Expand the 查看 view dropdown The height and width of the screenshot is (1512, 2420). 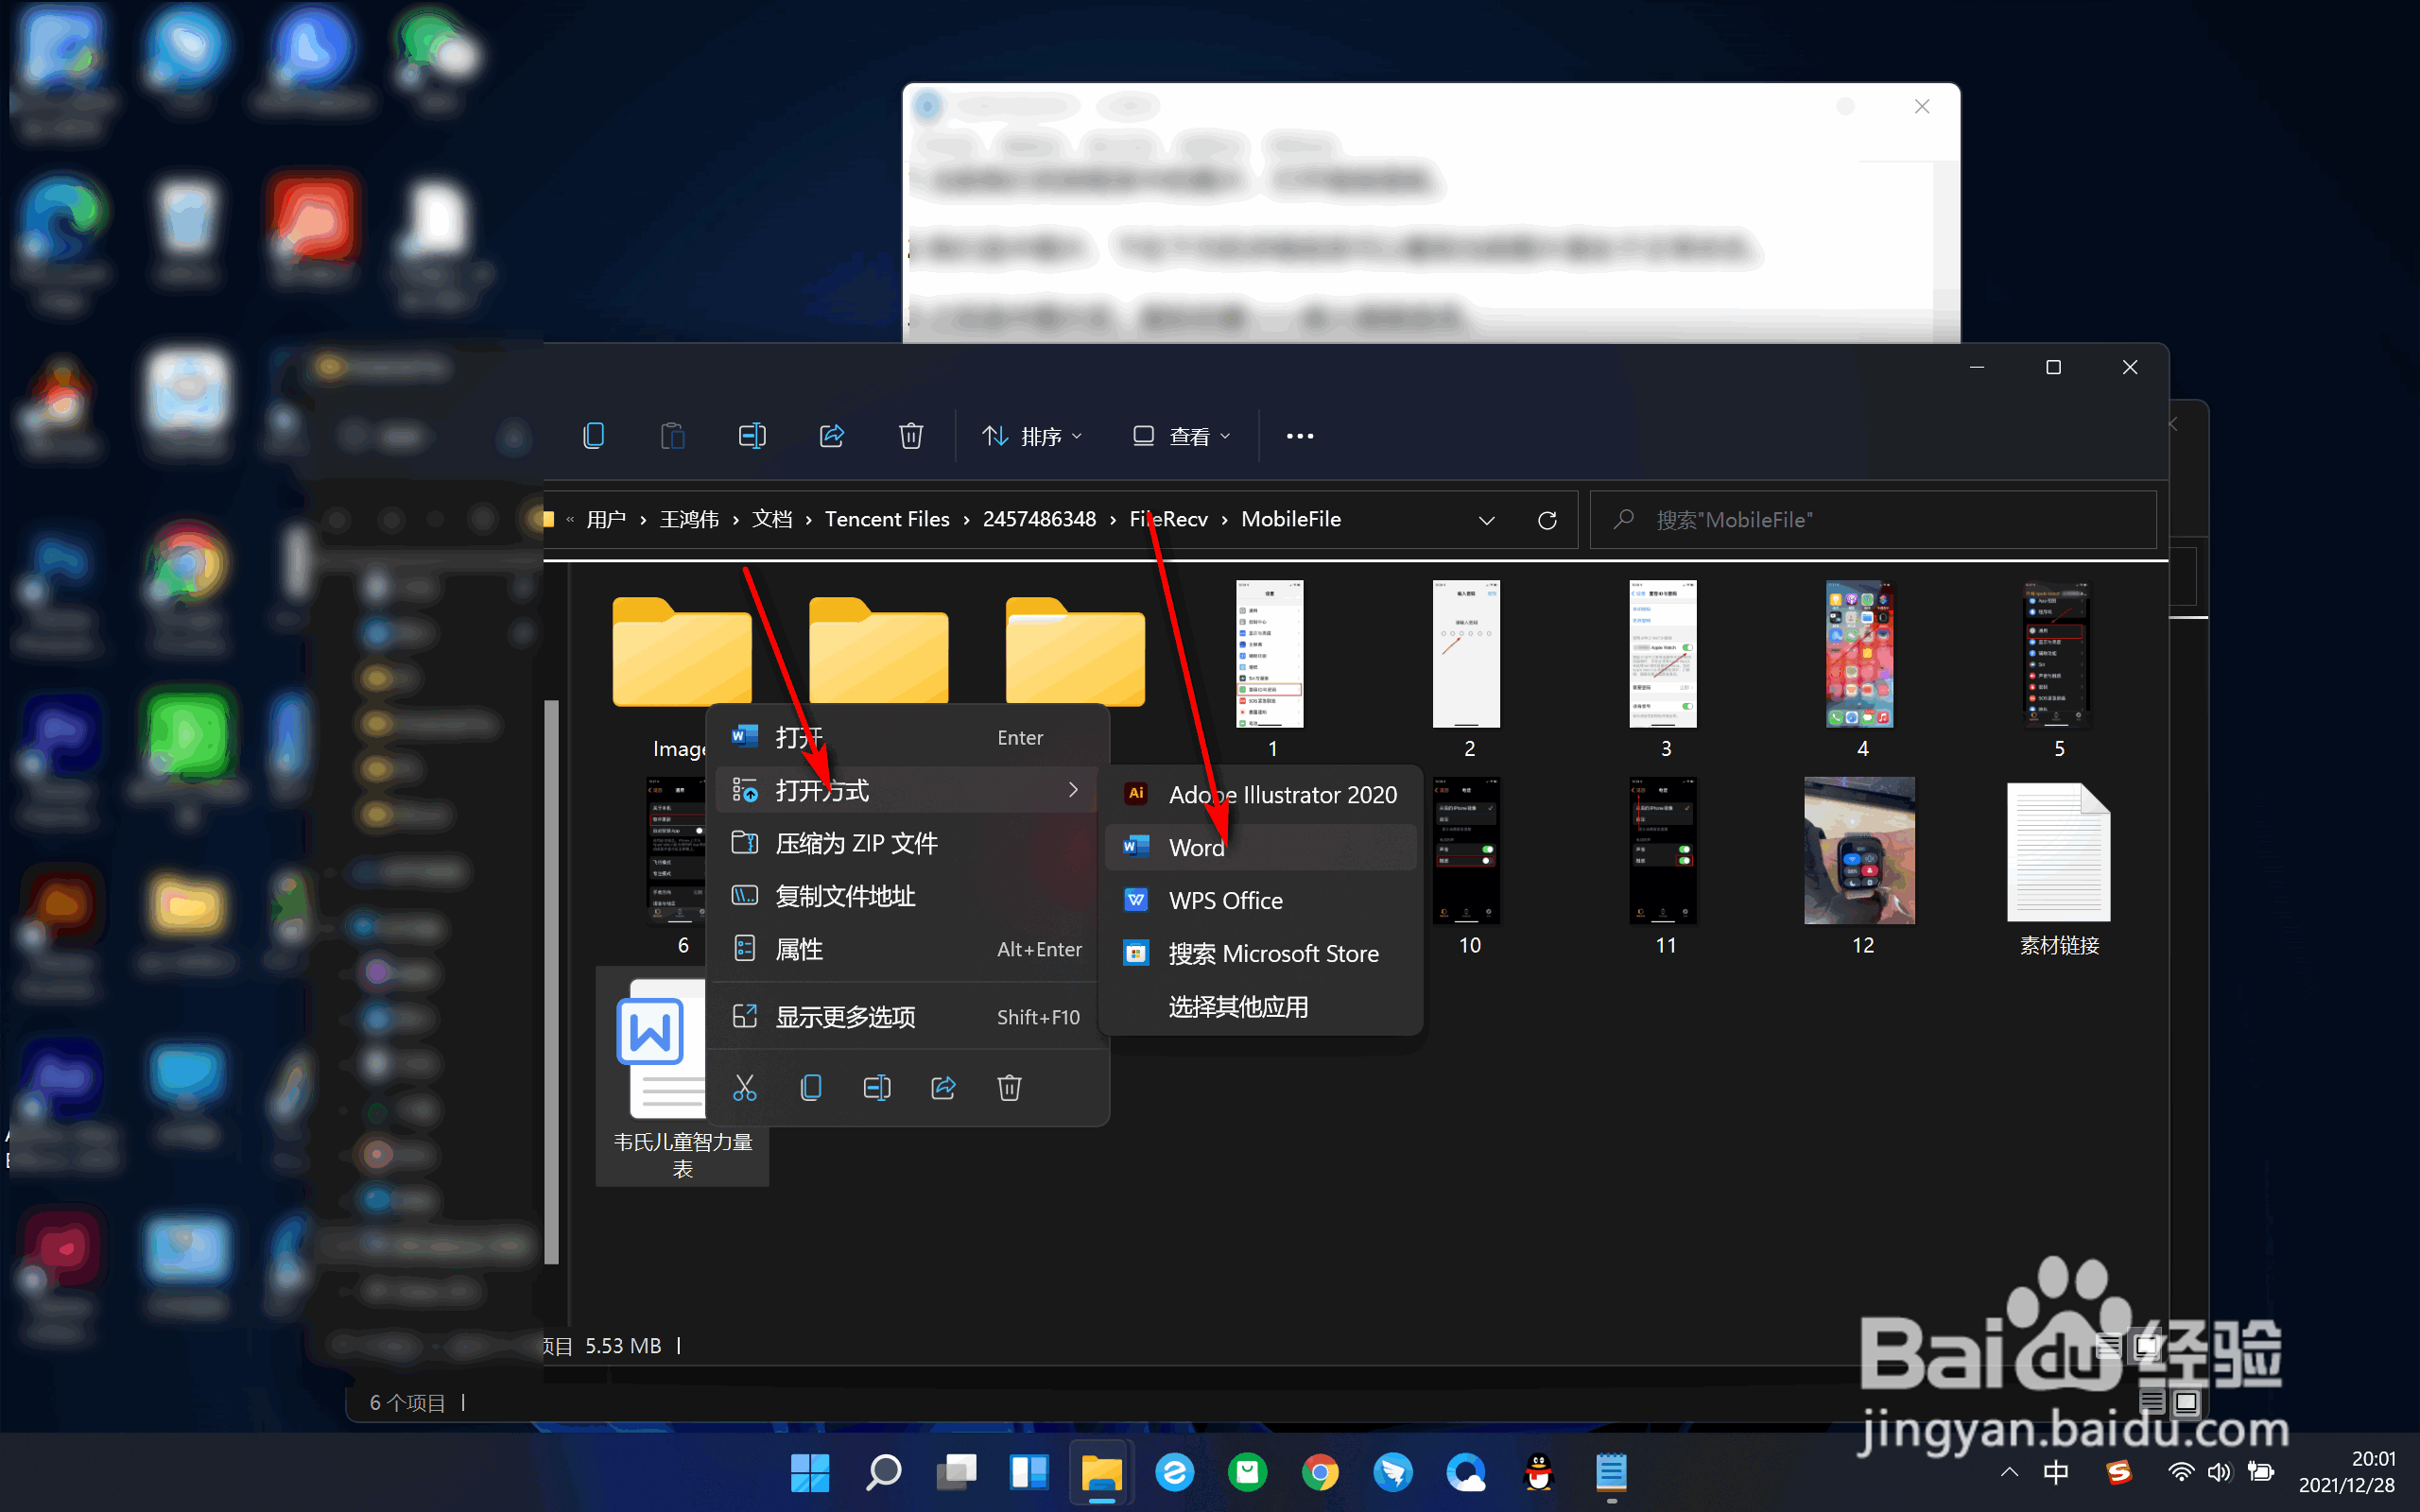point(1181,436)
